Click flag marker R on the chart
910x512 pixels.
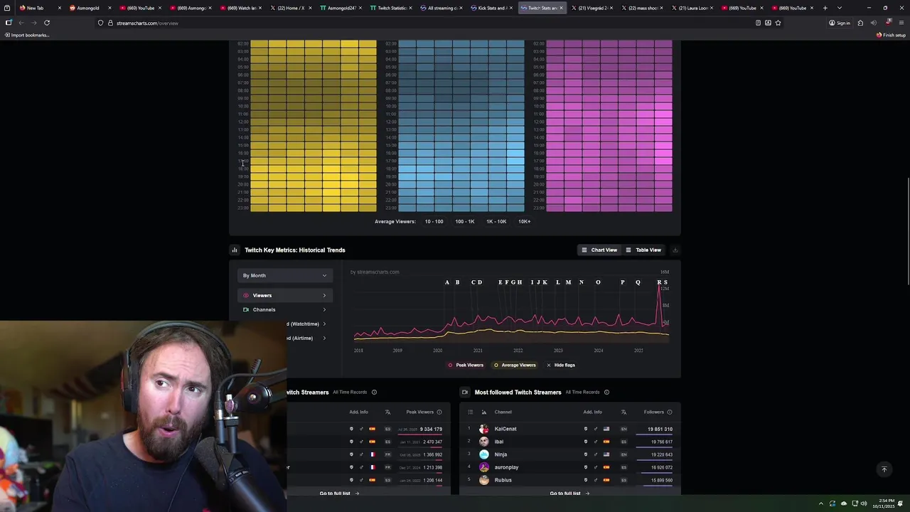point(659,282)
